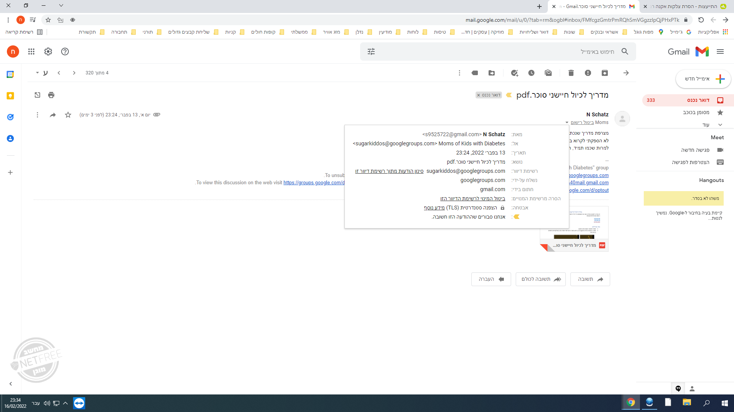734x412 pixels.
Task: Open the inbox label 'דואר נכנס'
Action: [698, 100]
